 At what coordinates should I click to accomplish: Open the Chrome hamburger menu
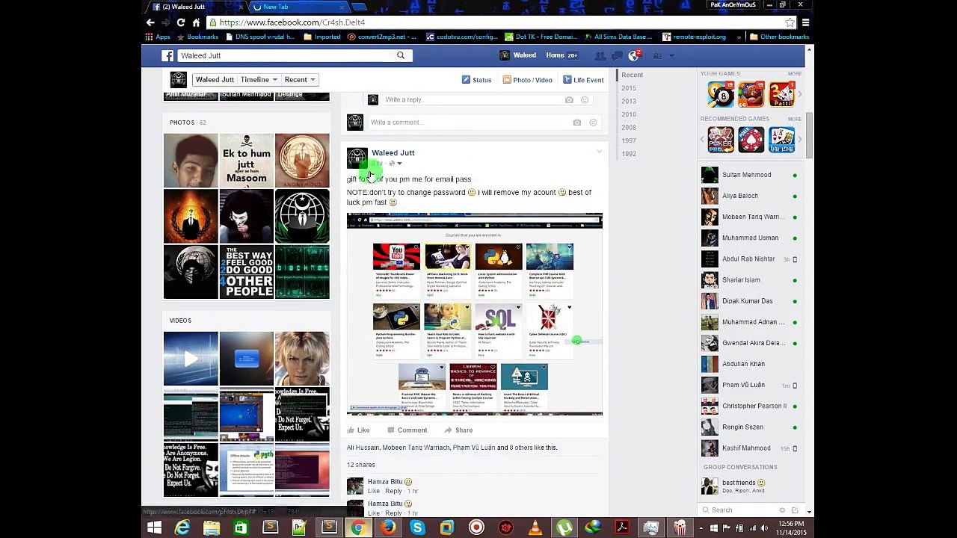click(805, 22)
